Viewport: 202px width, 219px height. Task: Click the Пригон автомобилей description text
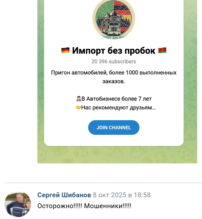(114, 77)
